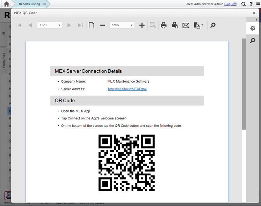Image resolution: width=261 pixels, height=206 pixels.
Task: Open the toolbar Search magnifier icon
Action: tap(213, 25)
